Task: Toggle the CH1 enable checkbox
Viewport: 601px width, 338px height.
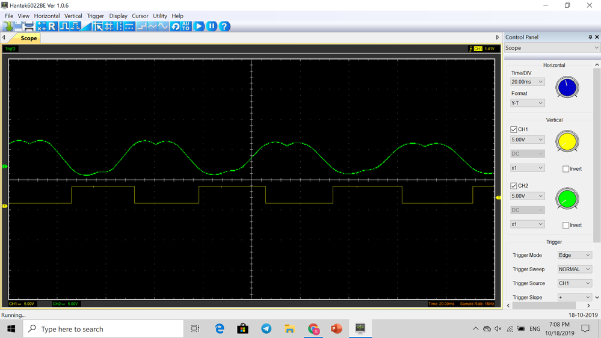Action: pos(514,129)
